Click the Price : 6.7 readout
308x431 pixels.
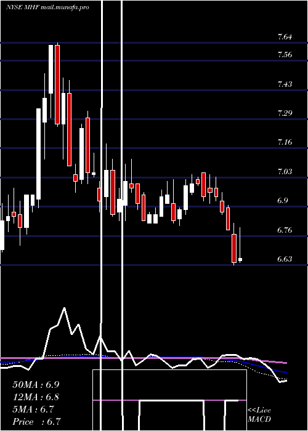36,422
